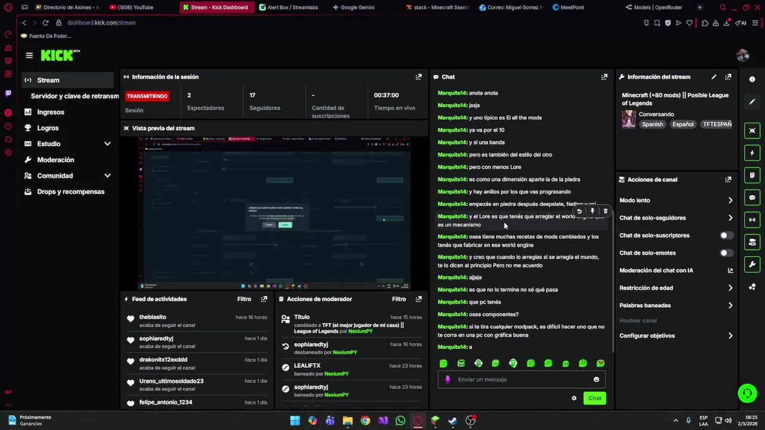Screen dimensions: 765x430
Task: Open Configurar objetivos settings
Action: coord(675,336)
